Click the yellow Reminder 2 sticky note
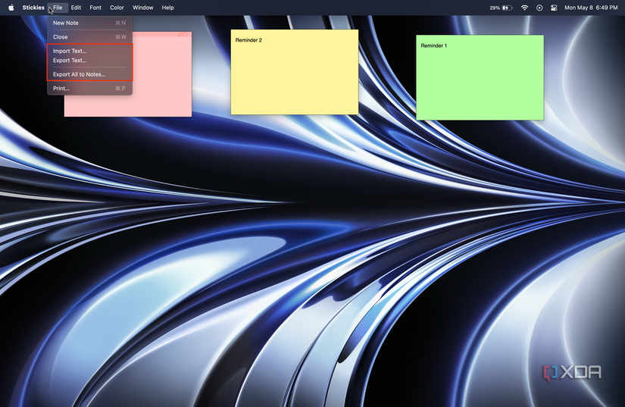Viewport: 625px width, 407px height. (295, 72)
